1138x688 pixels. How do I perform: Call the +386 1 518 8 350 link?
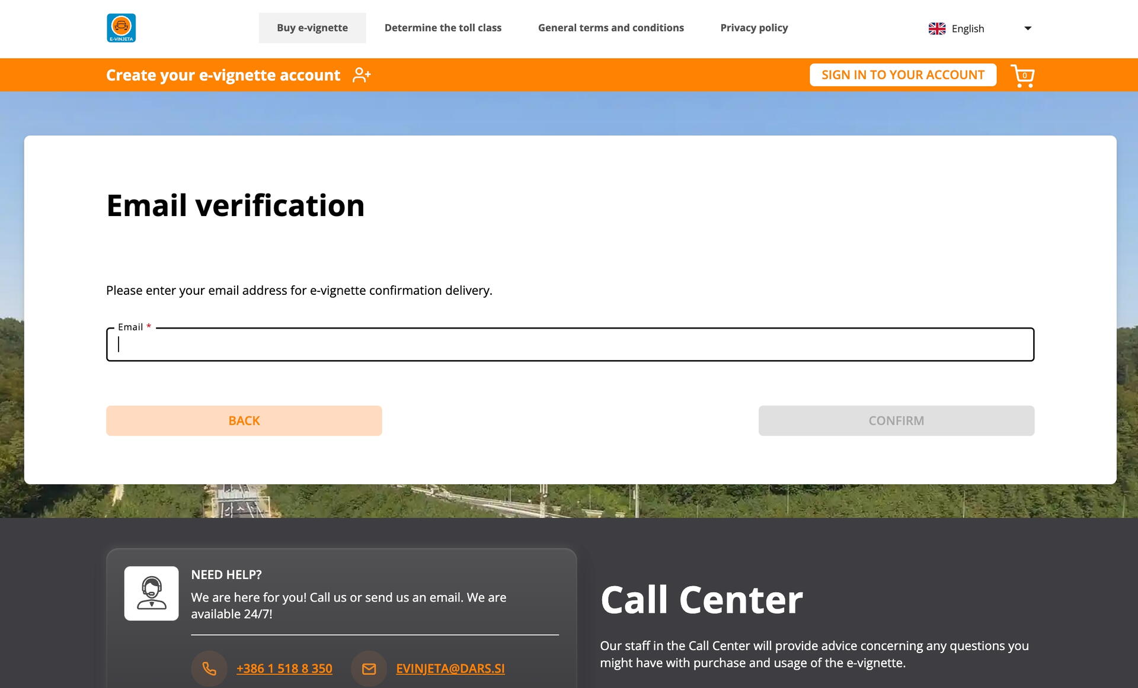(284, 668)
